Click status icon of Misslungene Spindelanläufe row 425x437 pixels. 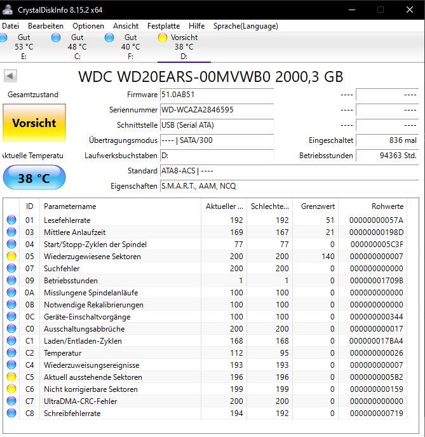pos(11,292)
